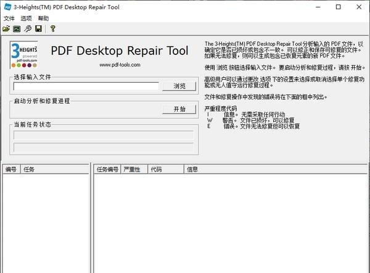Open the 选项 menu
370x273 pixels.
pyautogui.click(x=26, y=18)
